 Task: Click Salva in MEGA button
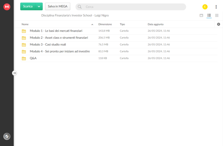[x=58, y=6]
